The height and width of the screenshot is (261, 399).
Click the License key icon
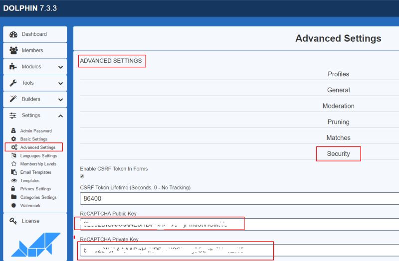(13, 221)
